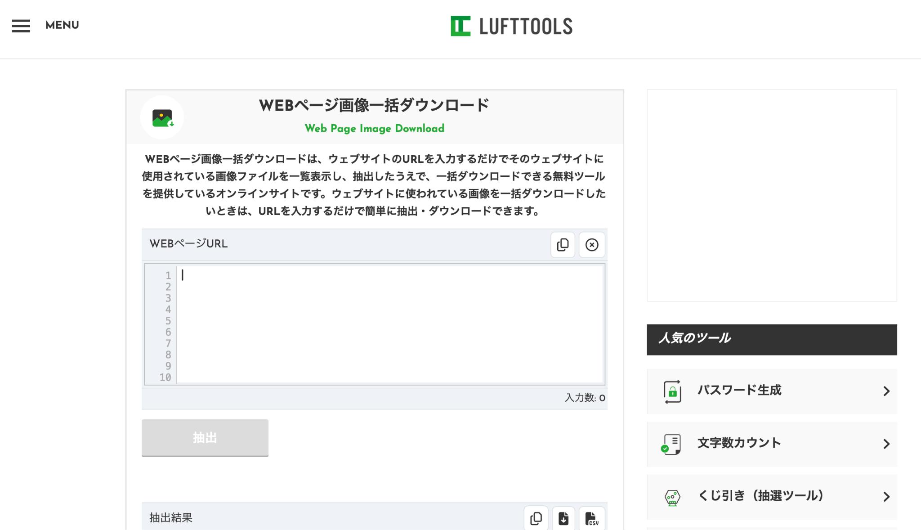
Task: Click the 入力数: 0 counter text
Action: [x=585, y=398]
